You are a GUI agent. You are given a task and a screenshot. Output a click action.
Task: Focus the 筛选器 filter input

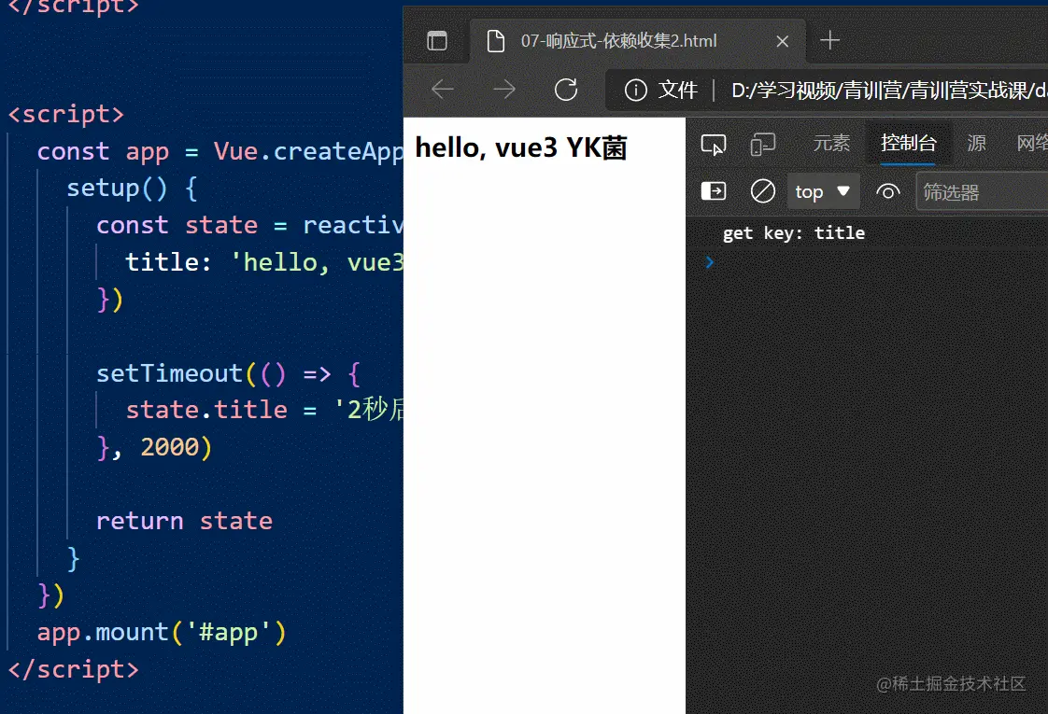click(982, 192)
